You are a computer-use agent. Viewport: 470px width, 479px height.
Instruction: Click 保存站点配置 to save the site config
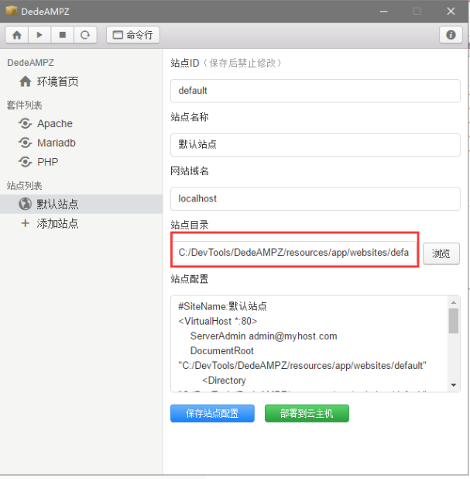pyautogui.click(x=212, y=413)
